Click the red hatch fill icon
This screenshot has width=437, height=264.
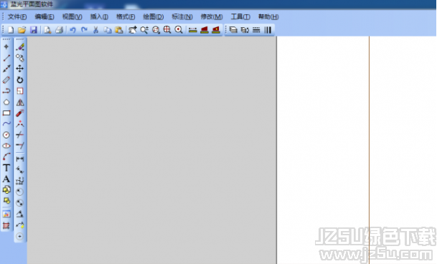(6, 225)
